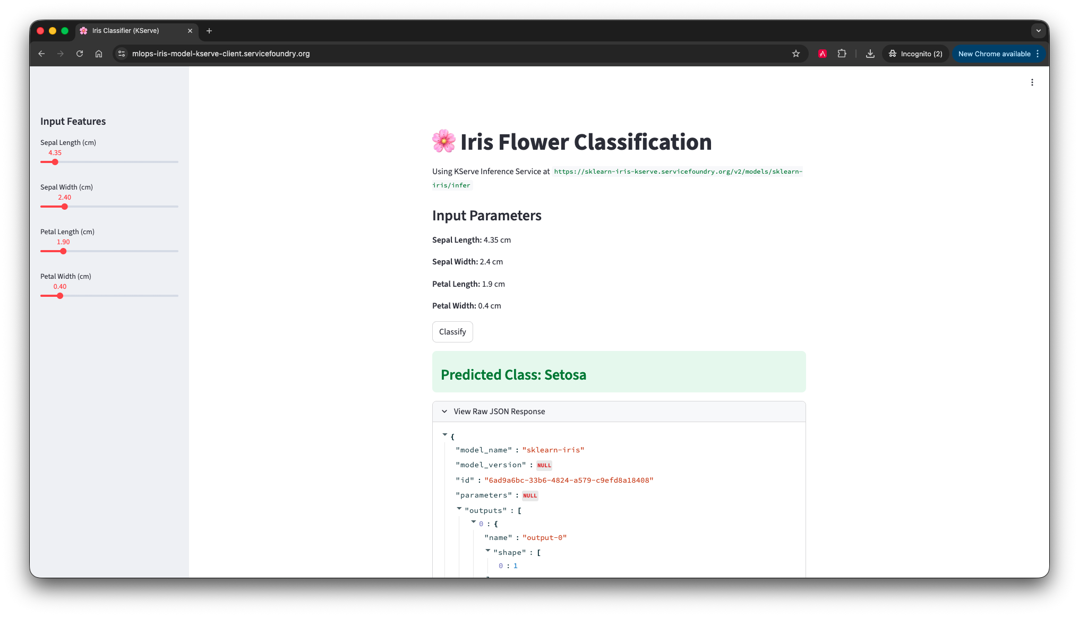The width and height of the screenshot is (1079, 617).
Task: Reload the page with refresh icon
Action: pyautogui.click(x=80, y=54)
